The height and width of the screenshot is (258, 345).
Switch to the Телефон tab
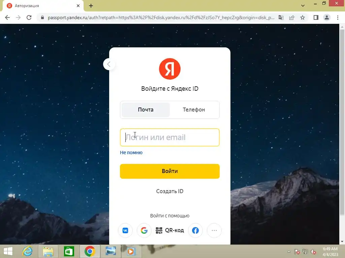(194, 110)
